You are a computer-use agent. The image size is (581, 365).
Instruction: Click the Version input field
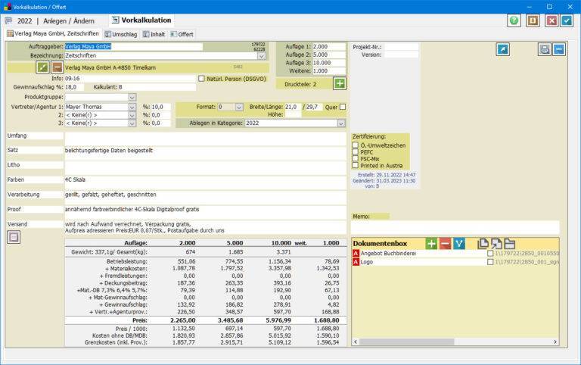[401, 55]
